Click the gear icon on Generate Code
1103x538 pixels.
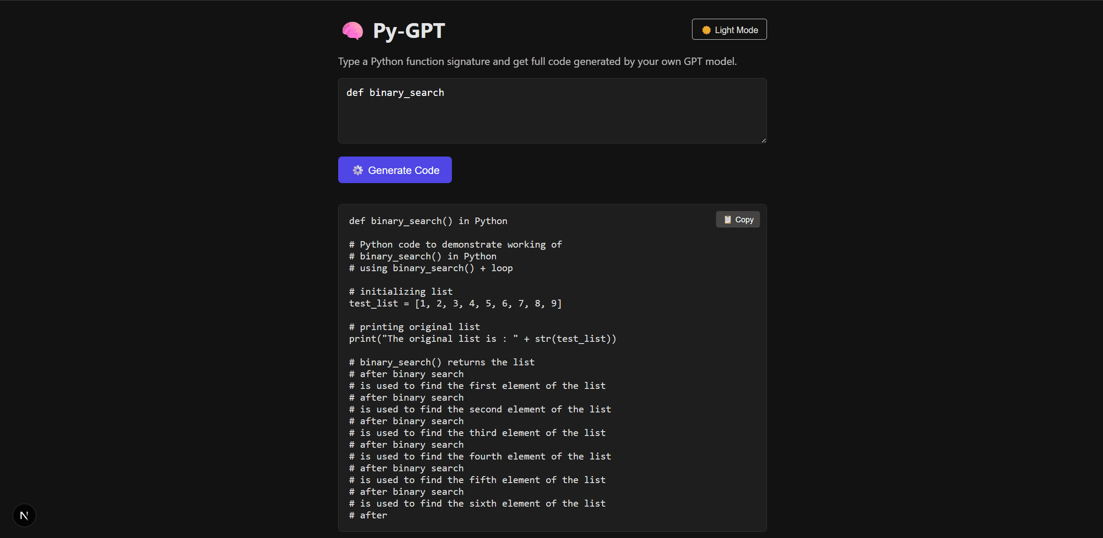pyautogui.click(x=358, y=170)
